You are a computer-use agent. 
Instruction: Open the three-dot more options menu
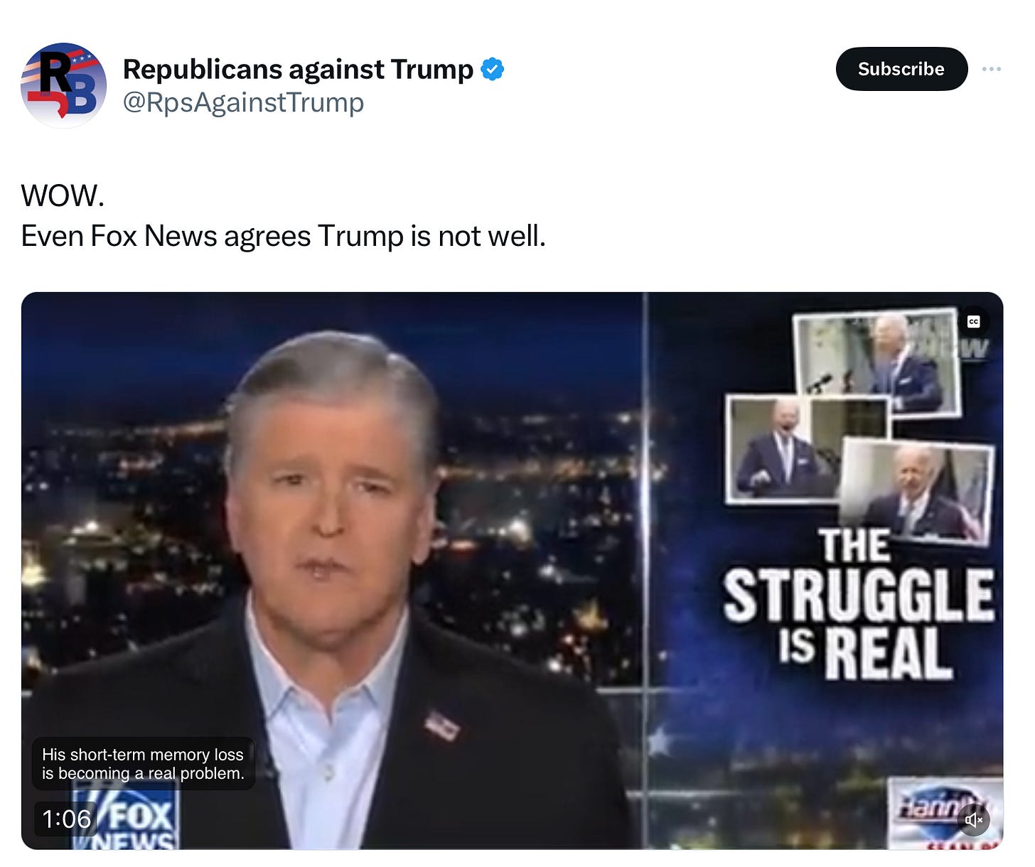(992, 69)
